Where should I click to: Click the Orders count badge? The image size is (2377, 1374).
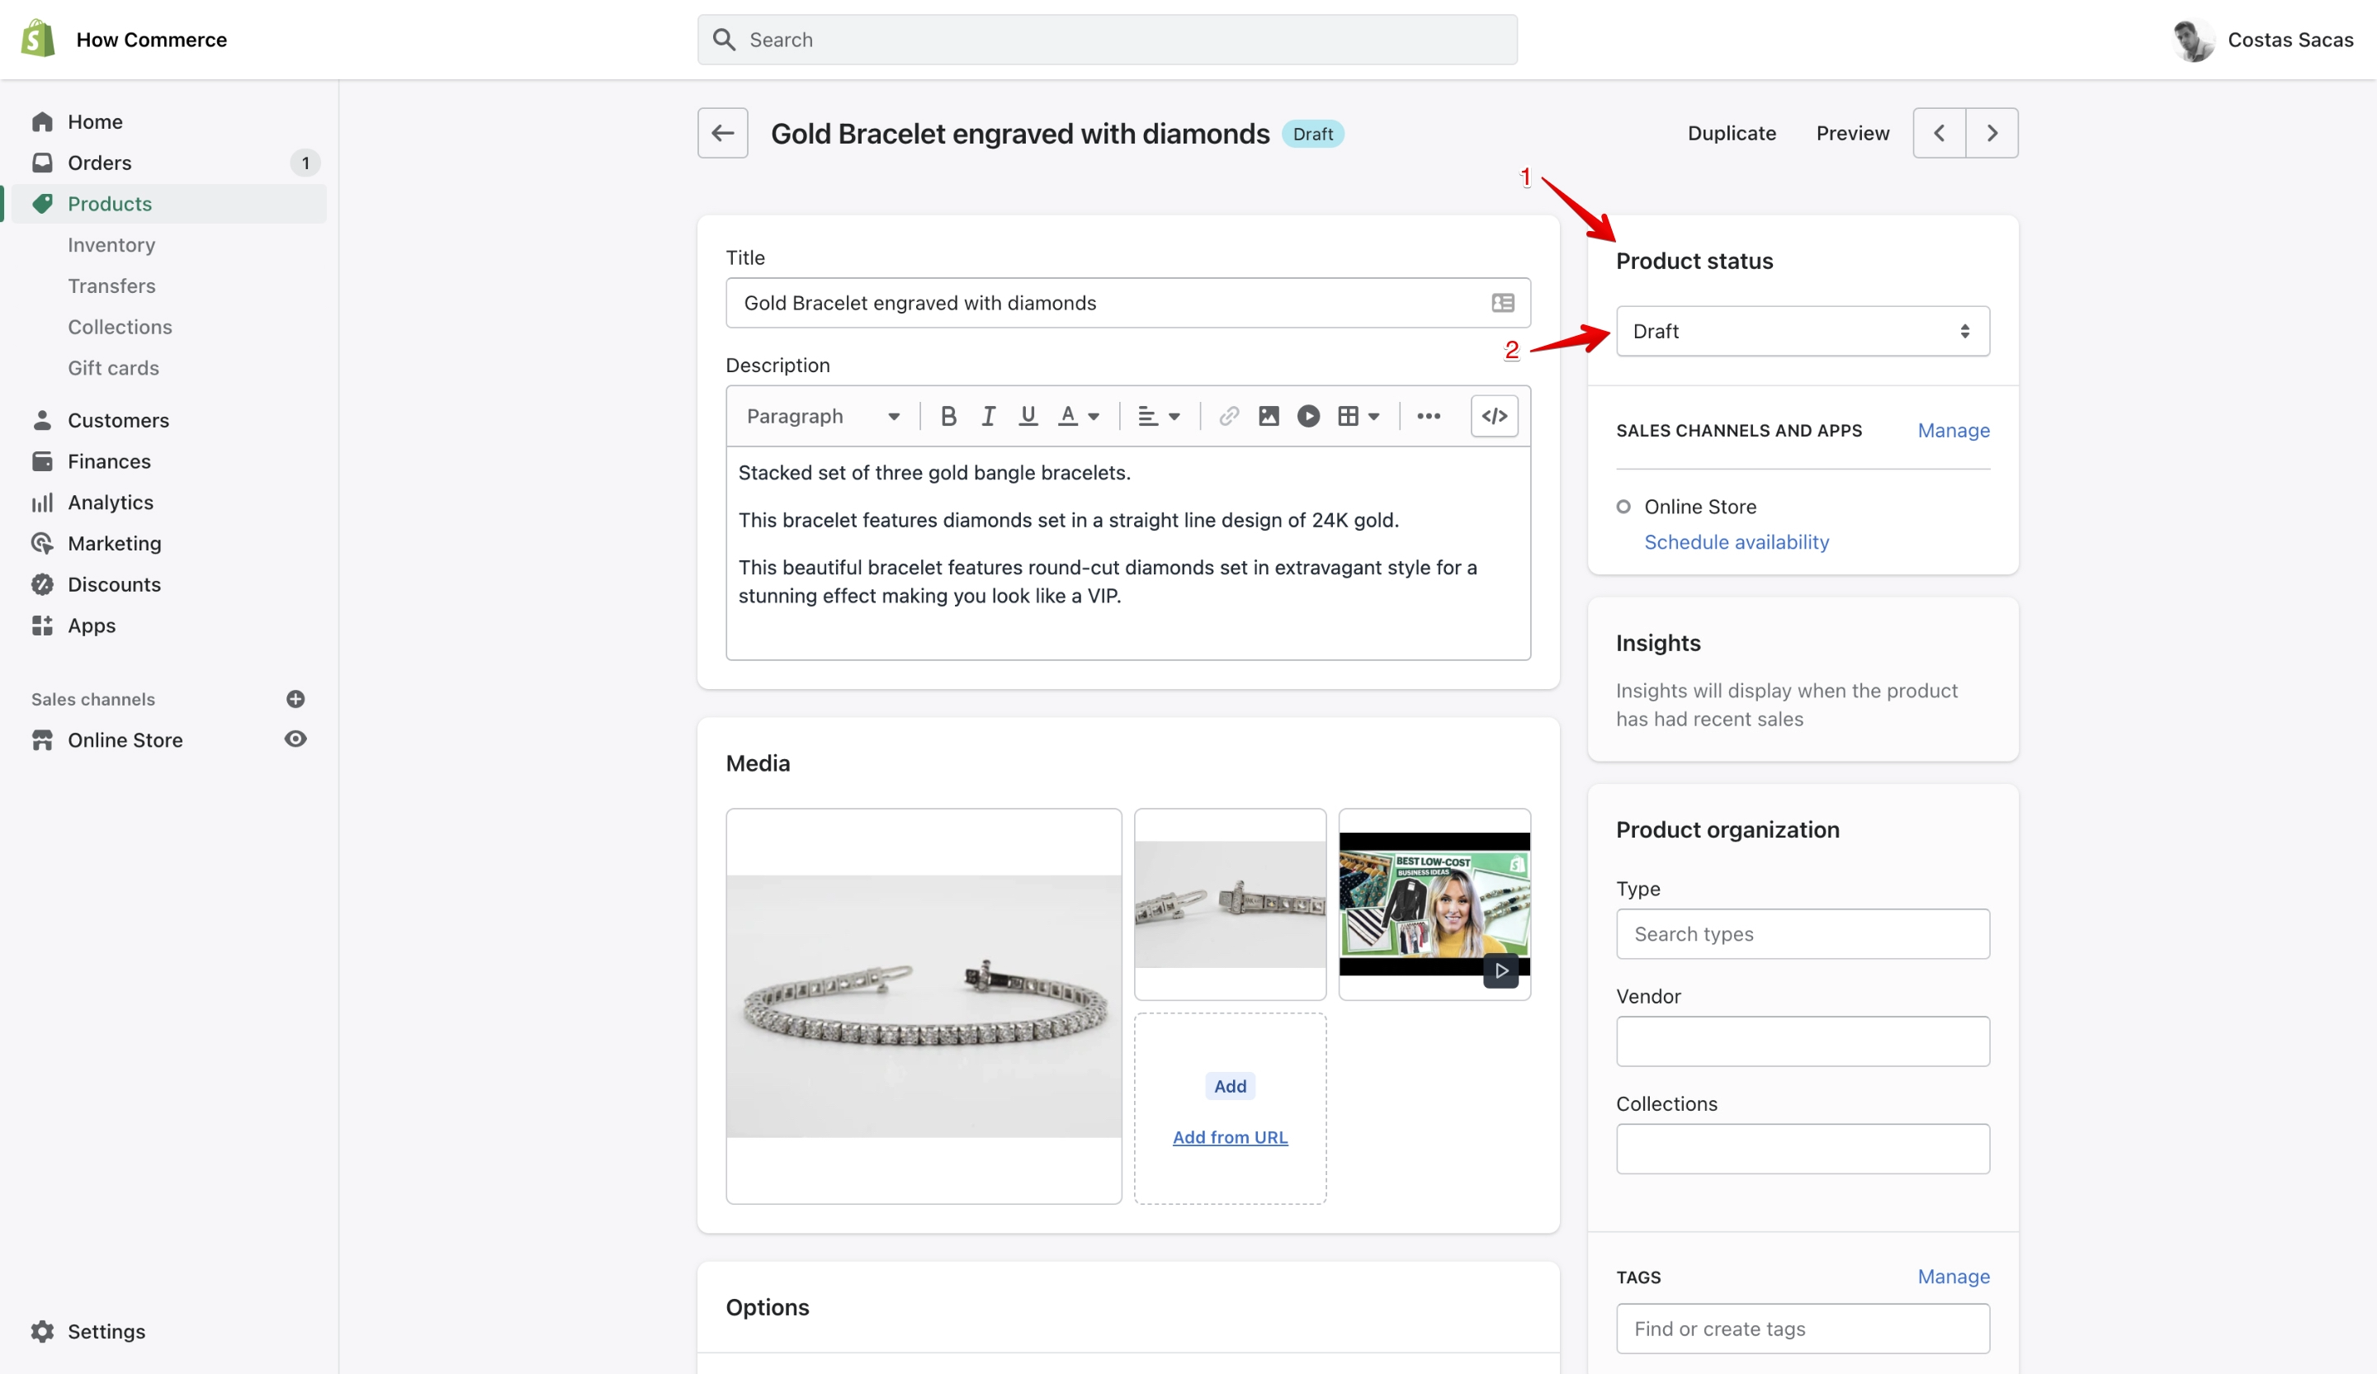[x=305, y=163]
